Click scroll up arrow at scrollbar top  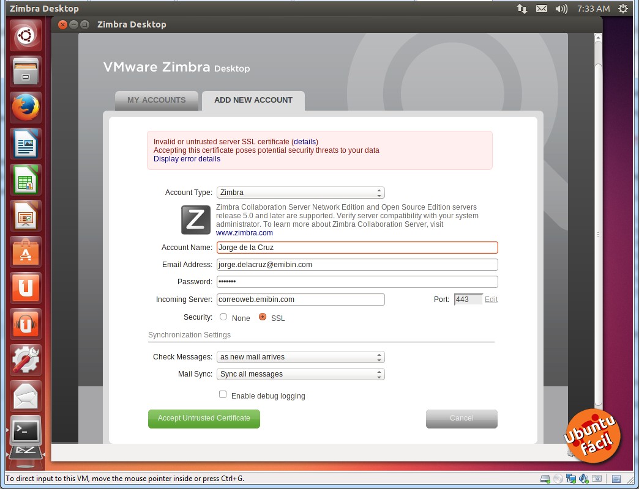tap(598, 37)
